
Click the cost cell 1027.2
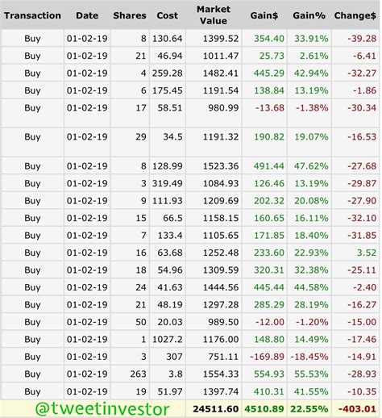click(x=168, y=340)
